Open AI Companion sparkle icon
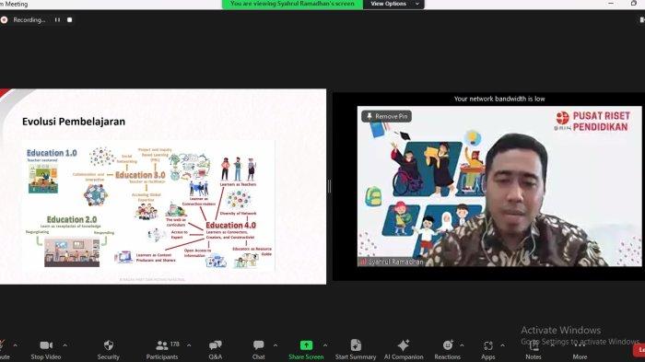Screen dimensions: 645x362 pyautogui.click(x=404, y=345)
